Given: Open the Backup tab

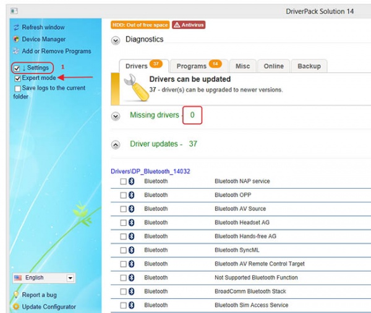Looking at the screenshot, I should coord(309,66).
